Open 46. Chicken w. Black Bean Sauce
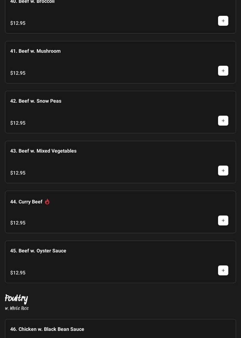 coord(47,329)
